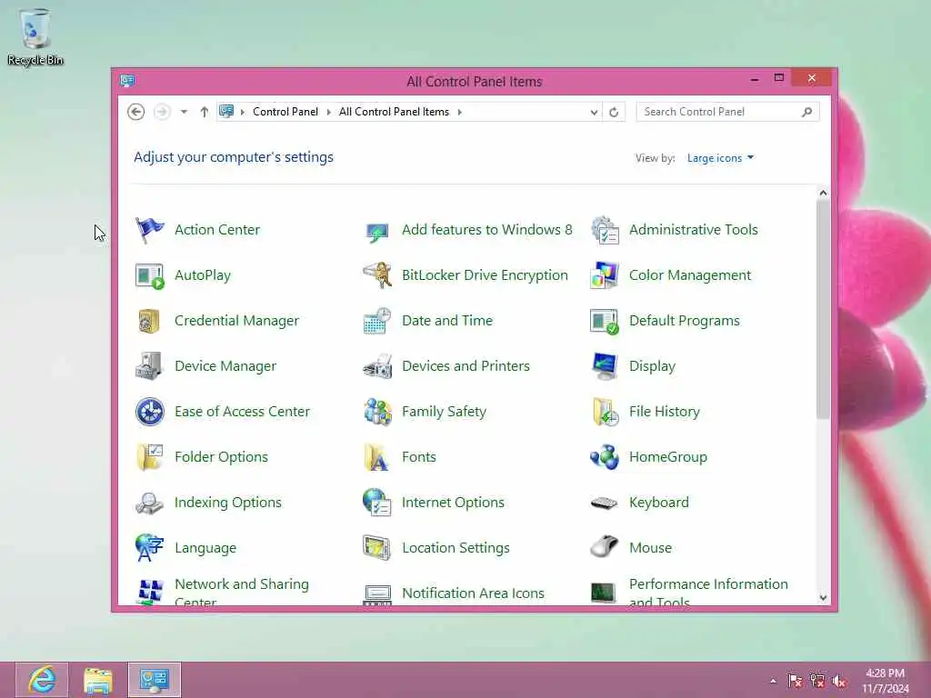Open the Large icons view dropdown

coord(720,158)
